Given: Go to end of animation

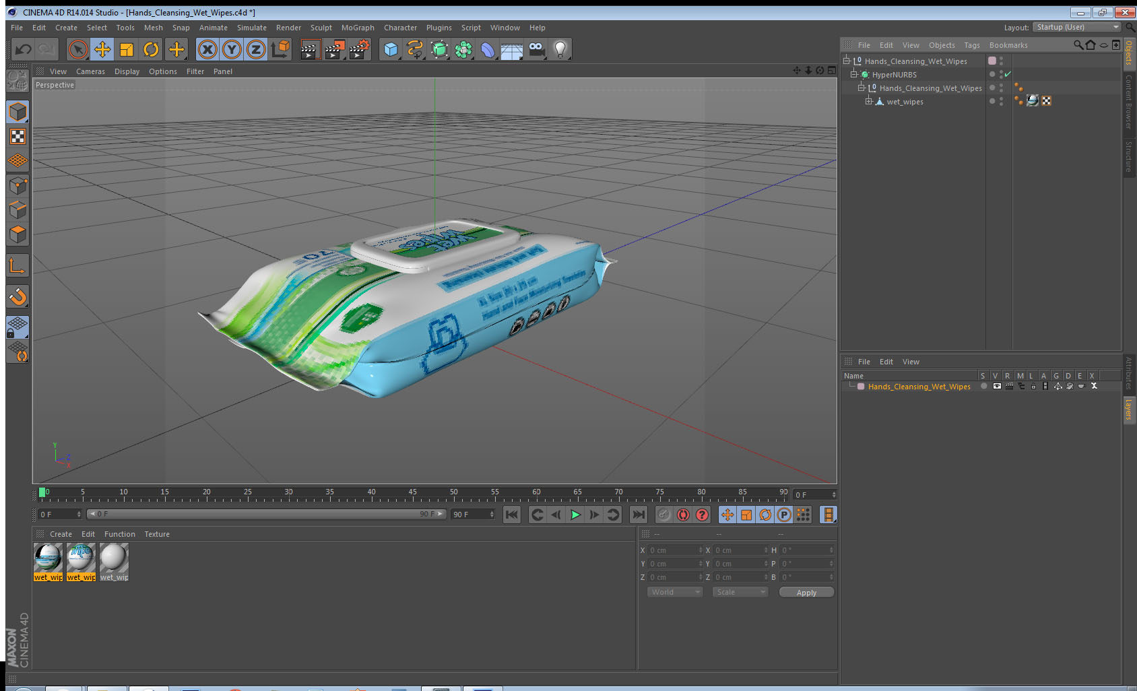Looking at the screenshot, I should pos(638,515).
